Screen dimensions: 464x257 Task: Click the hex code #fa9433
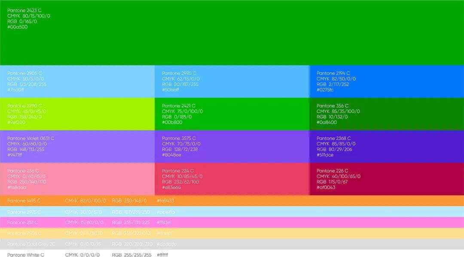click(x=165, y=200)
